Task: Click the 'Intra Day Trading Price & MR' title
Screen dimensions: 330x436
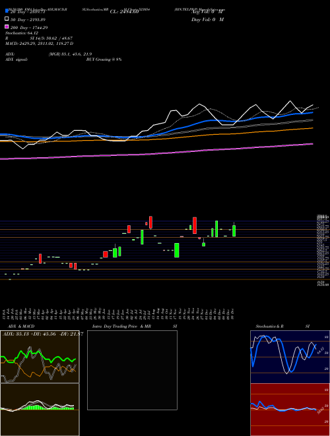Action: click(x=121, y=326)
